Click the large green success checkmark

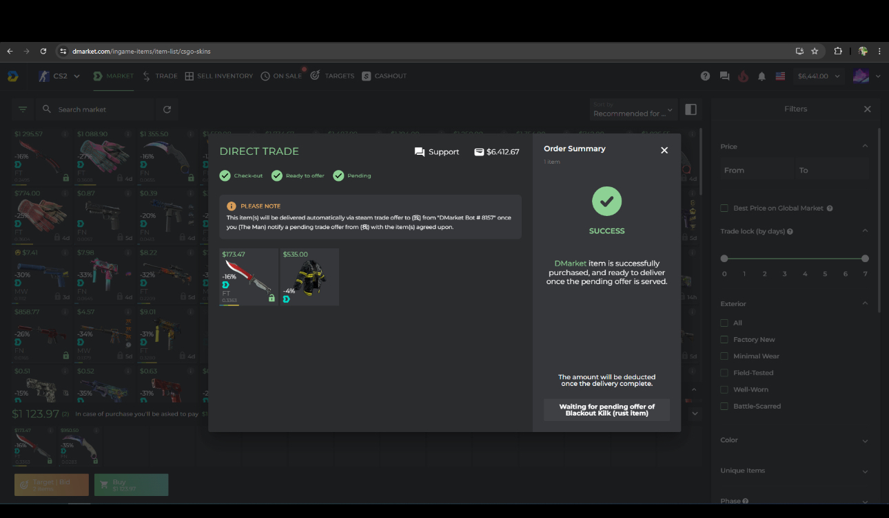pos(606,202)
